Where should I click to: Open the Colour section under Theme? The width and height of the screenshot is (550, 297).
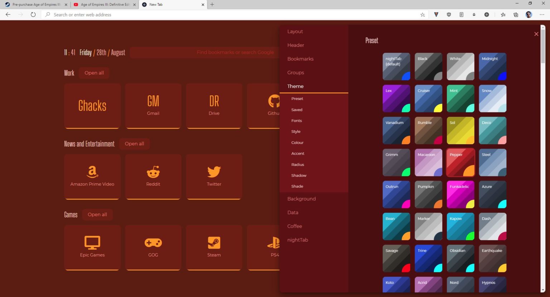click(x=297, y=142)
